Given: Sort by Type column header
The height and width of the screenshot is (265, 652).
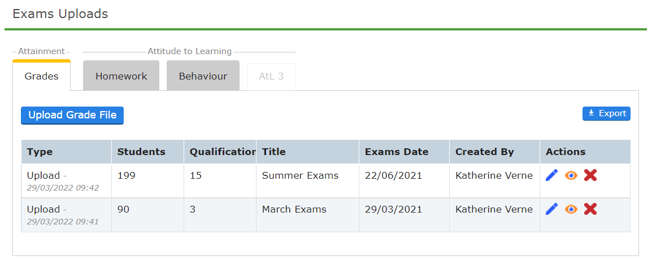Looking at the screenshot, I should coord(40,152).
